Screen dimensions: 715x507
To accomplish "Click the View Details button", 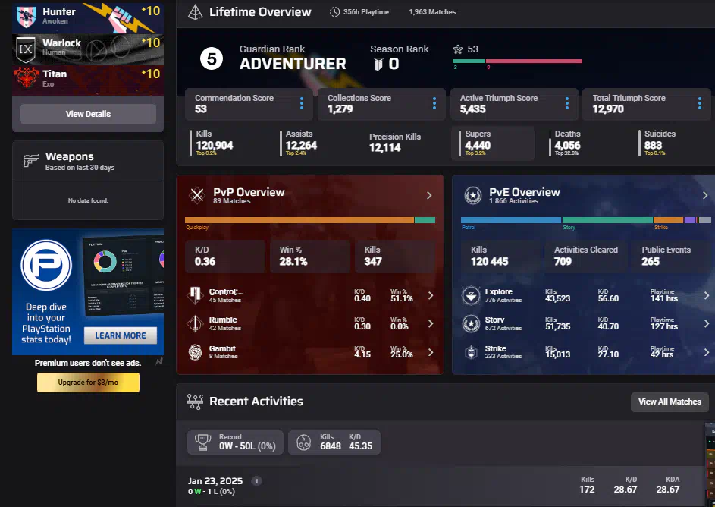I will (x=88, y=114).
